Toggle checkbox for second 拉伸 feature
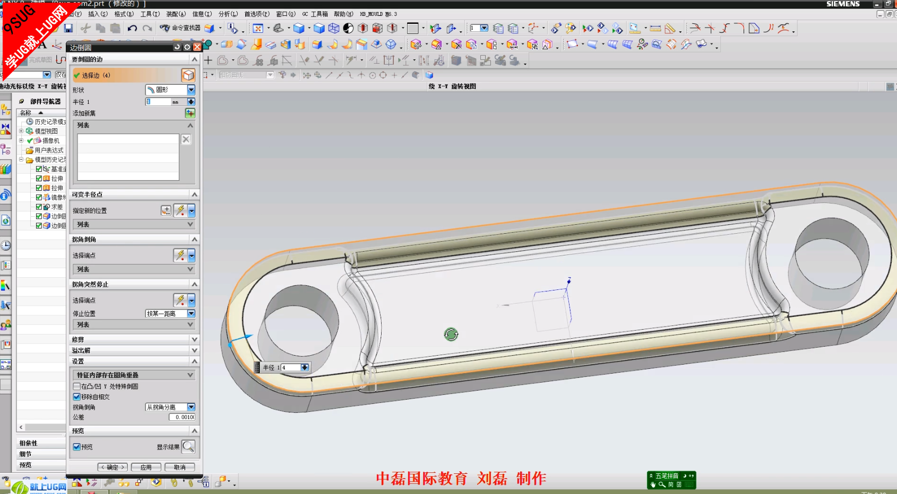This screenshot has width=897, height=494. coord(39,188)
